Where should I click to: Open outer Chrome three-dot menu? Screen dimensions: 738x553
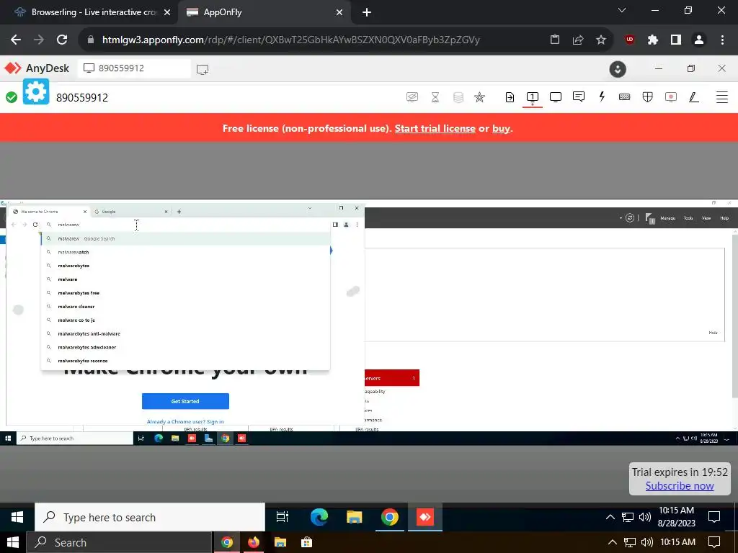point(722,40)
